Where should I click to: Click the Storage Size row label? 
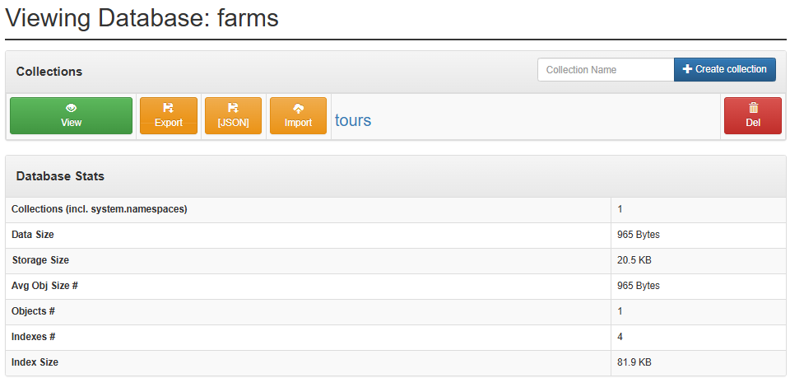40,260
